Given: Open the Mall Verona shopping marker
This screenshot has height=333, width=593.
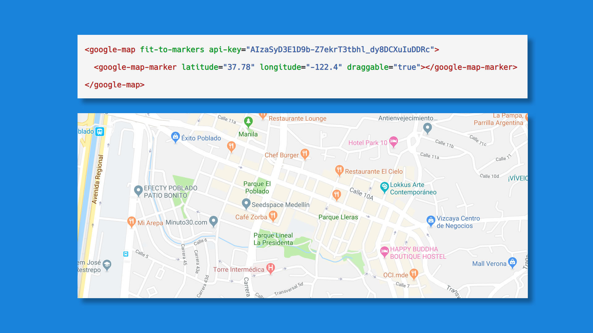Looking at the screenshot, I should pyautogui.click(x=512, y=262).
